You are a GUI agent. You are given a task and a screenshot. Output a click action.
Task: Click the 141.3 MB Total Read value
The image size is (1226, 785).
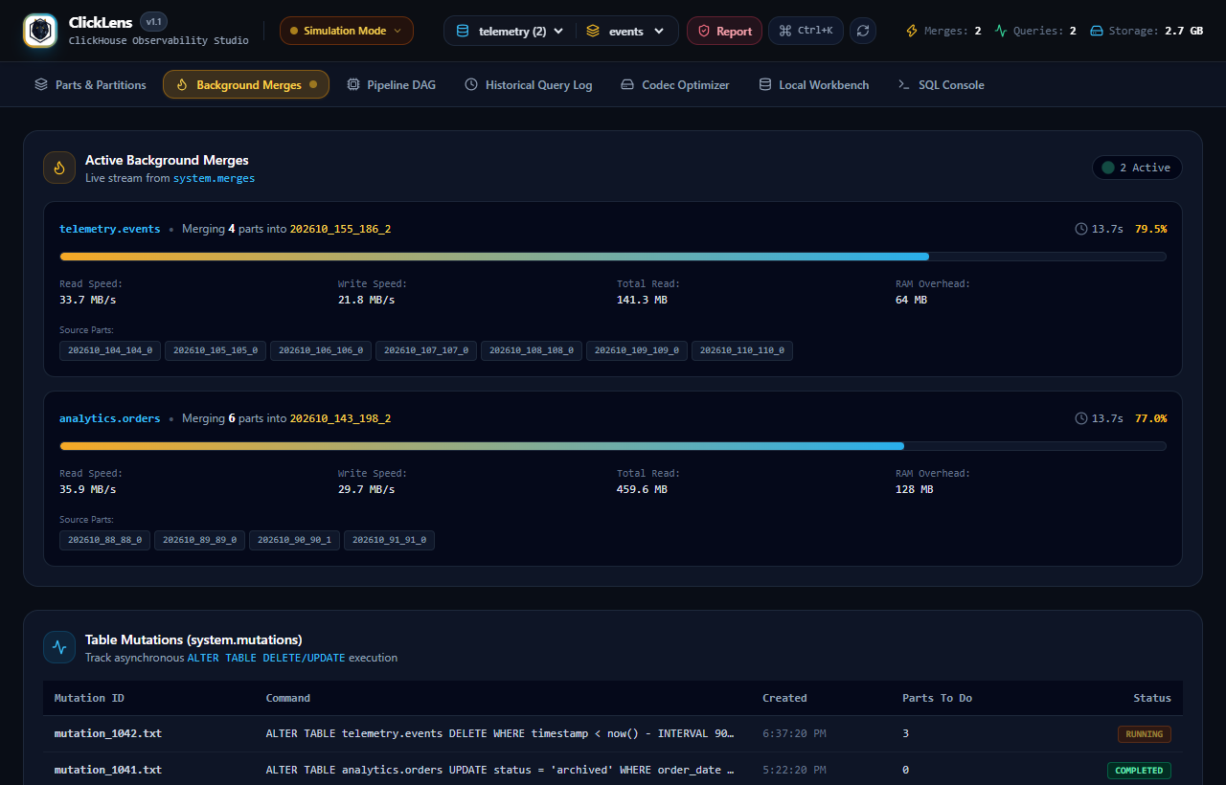(x=642, y=300)
